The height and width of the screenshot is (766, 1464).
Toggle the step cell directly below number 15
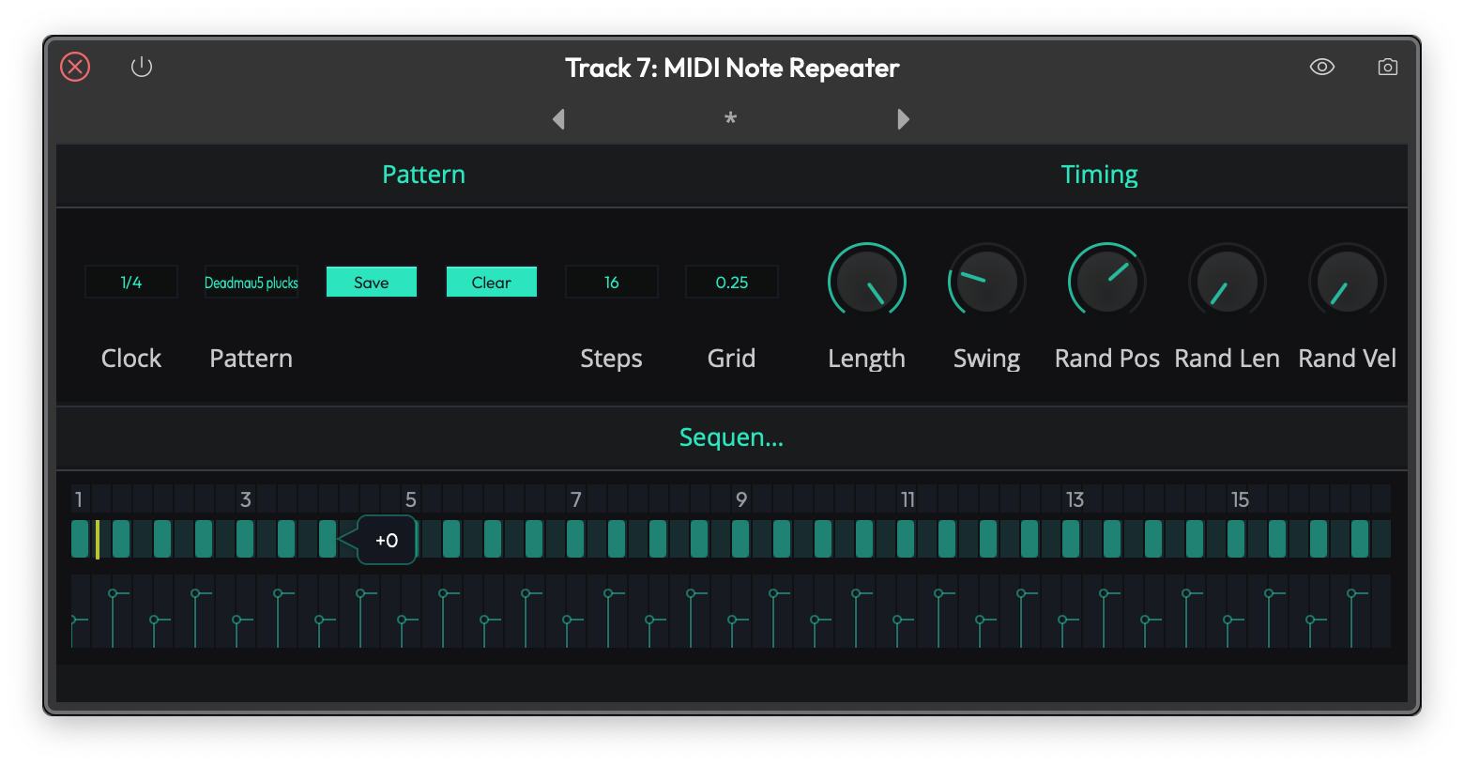coord(1236,539)
